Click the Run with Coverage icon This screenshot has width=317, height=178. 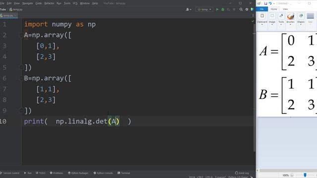click(228, 9)
